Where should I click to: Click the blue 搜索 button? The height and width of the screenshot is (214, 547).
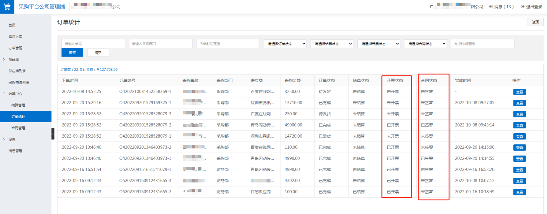pyautogui.click(x=72, y=53)
